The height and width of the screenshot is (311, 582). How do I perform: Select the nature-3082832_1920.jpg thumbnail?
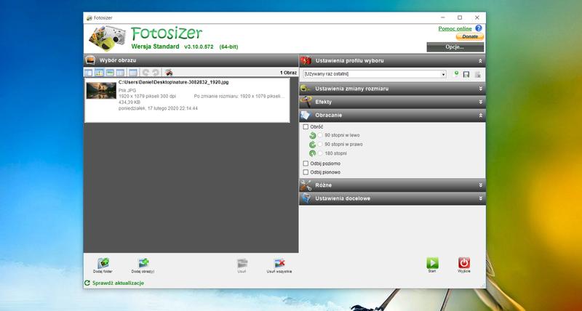(x=101, y=91)
